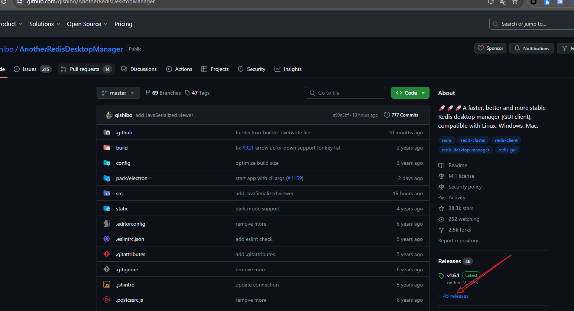Click the redis topic tag

(447, 140)
